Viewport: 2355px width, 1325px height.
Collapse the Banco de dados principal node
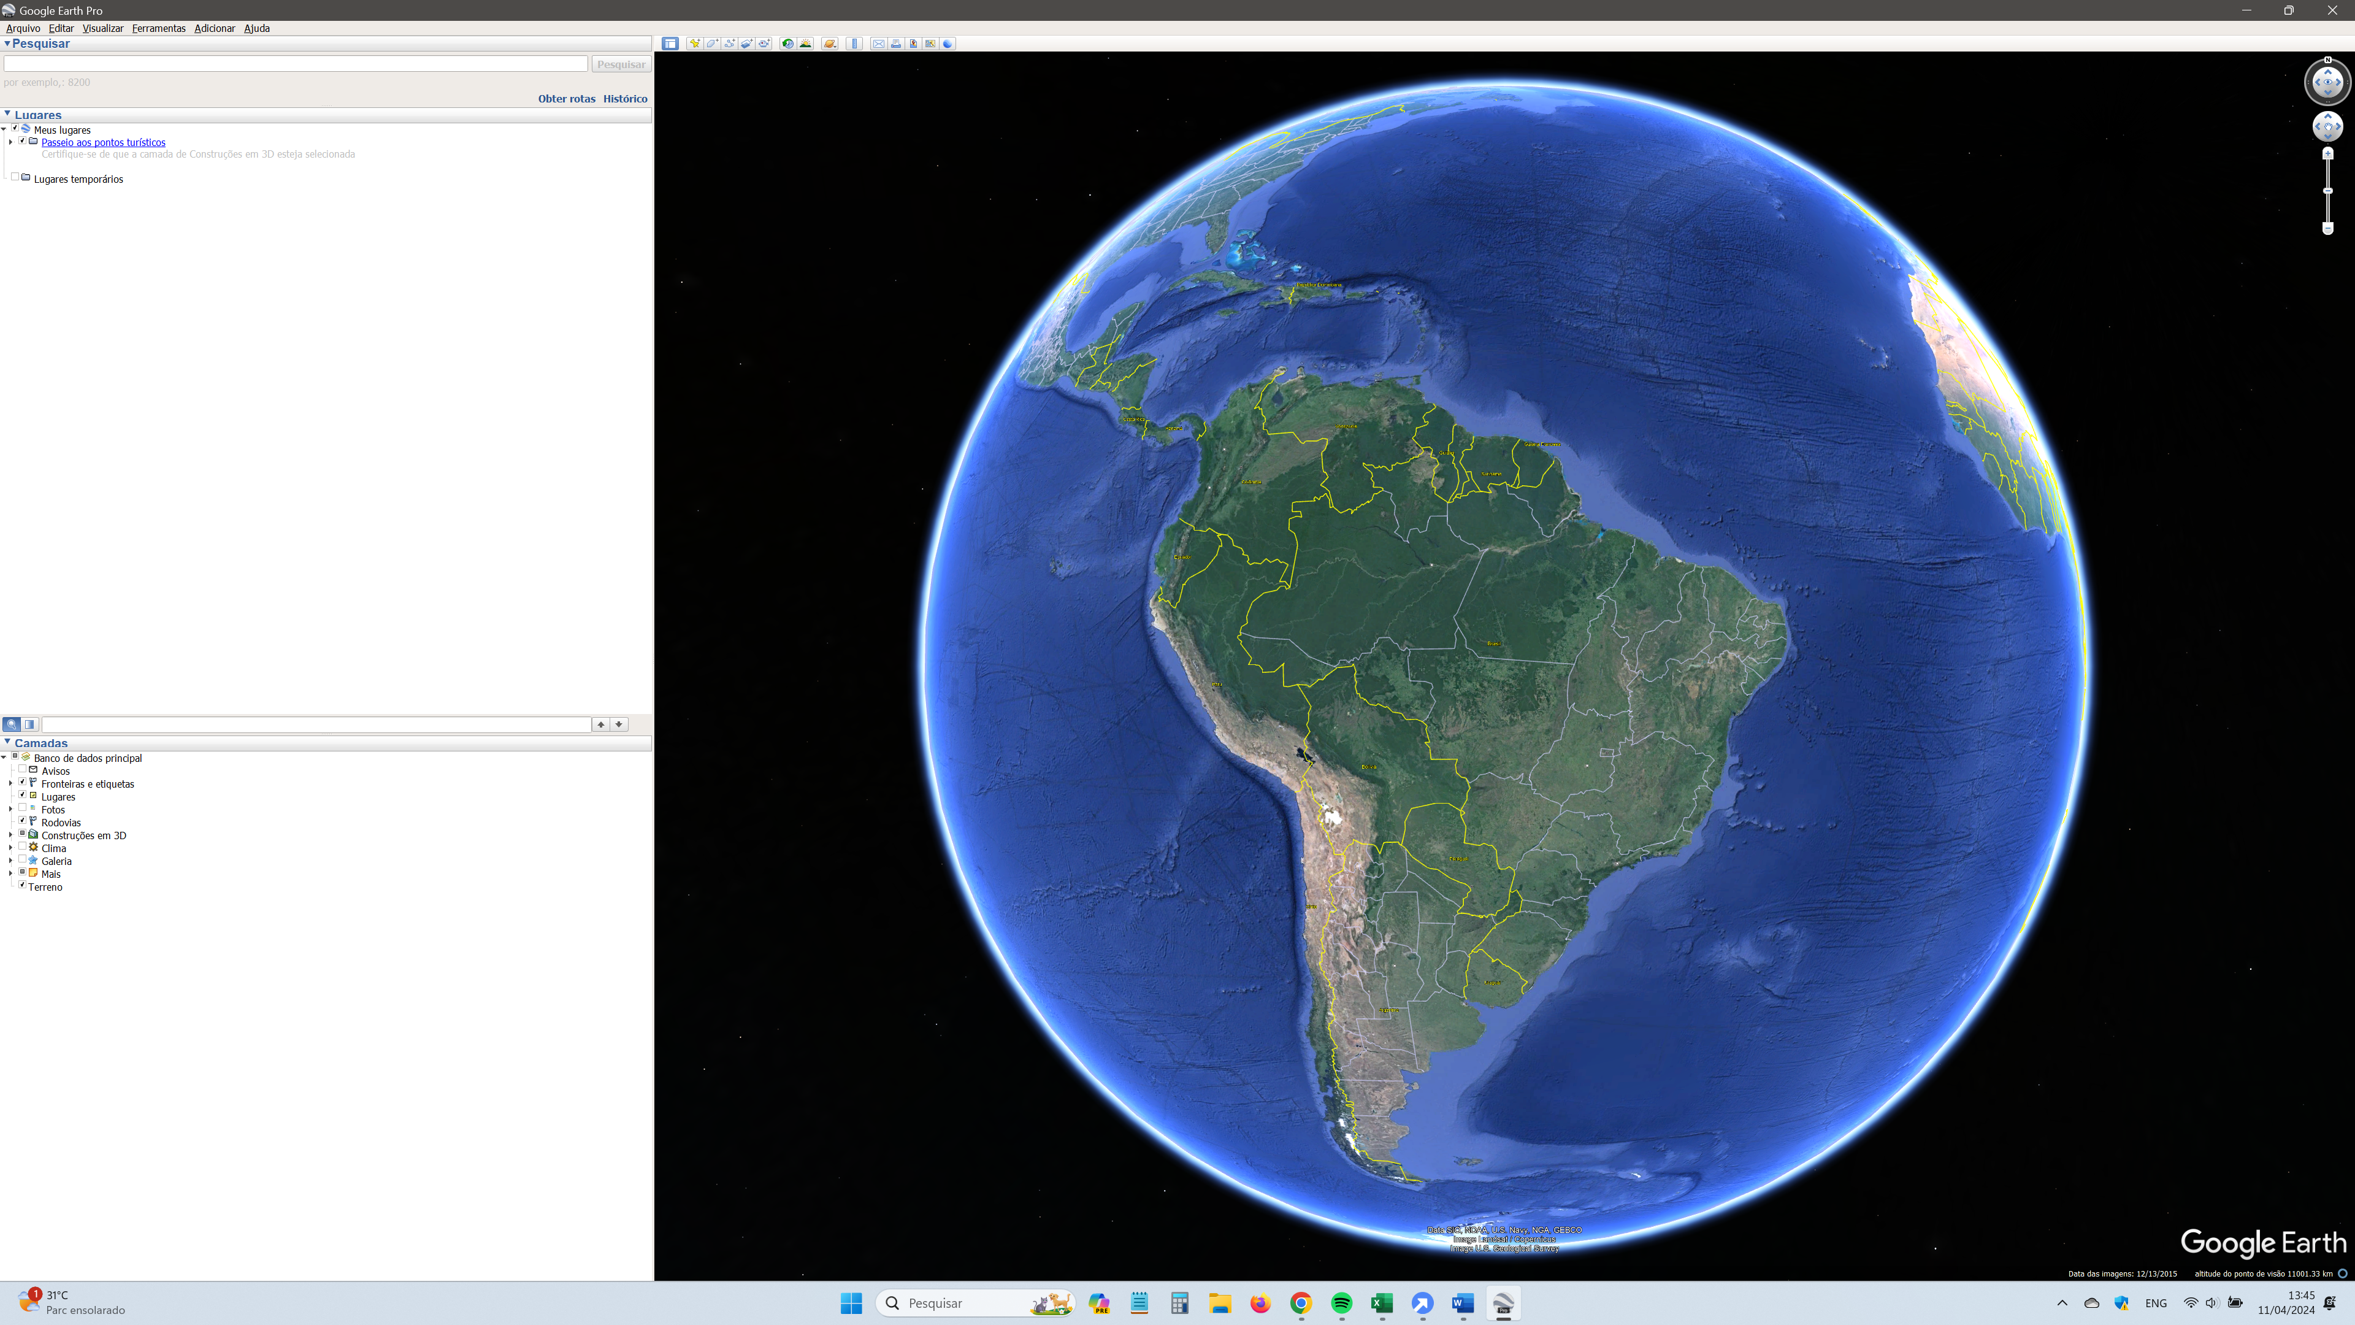4,757
